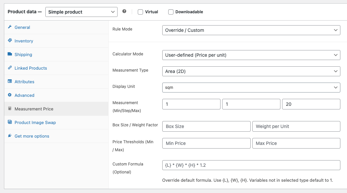The width and height of the screenshot is (347, 193).
Task: Switch to the Measurement Price tab
Action: point(34,109)
